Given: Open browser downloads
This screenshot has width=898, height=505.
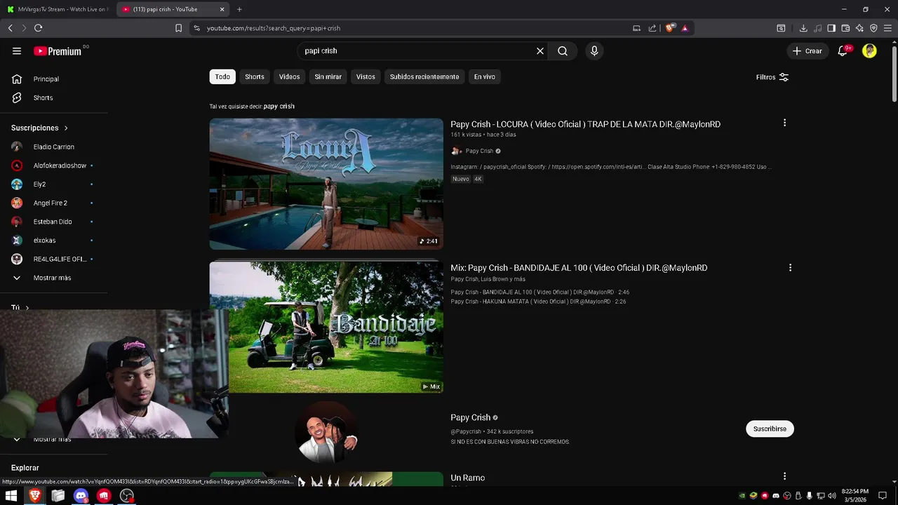Looking at the screenshot, I should click(803, 28).
